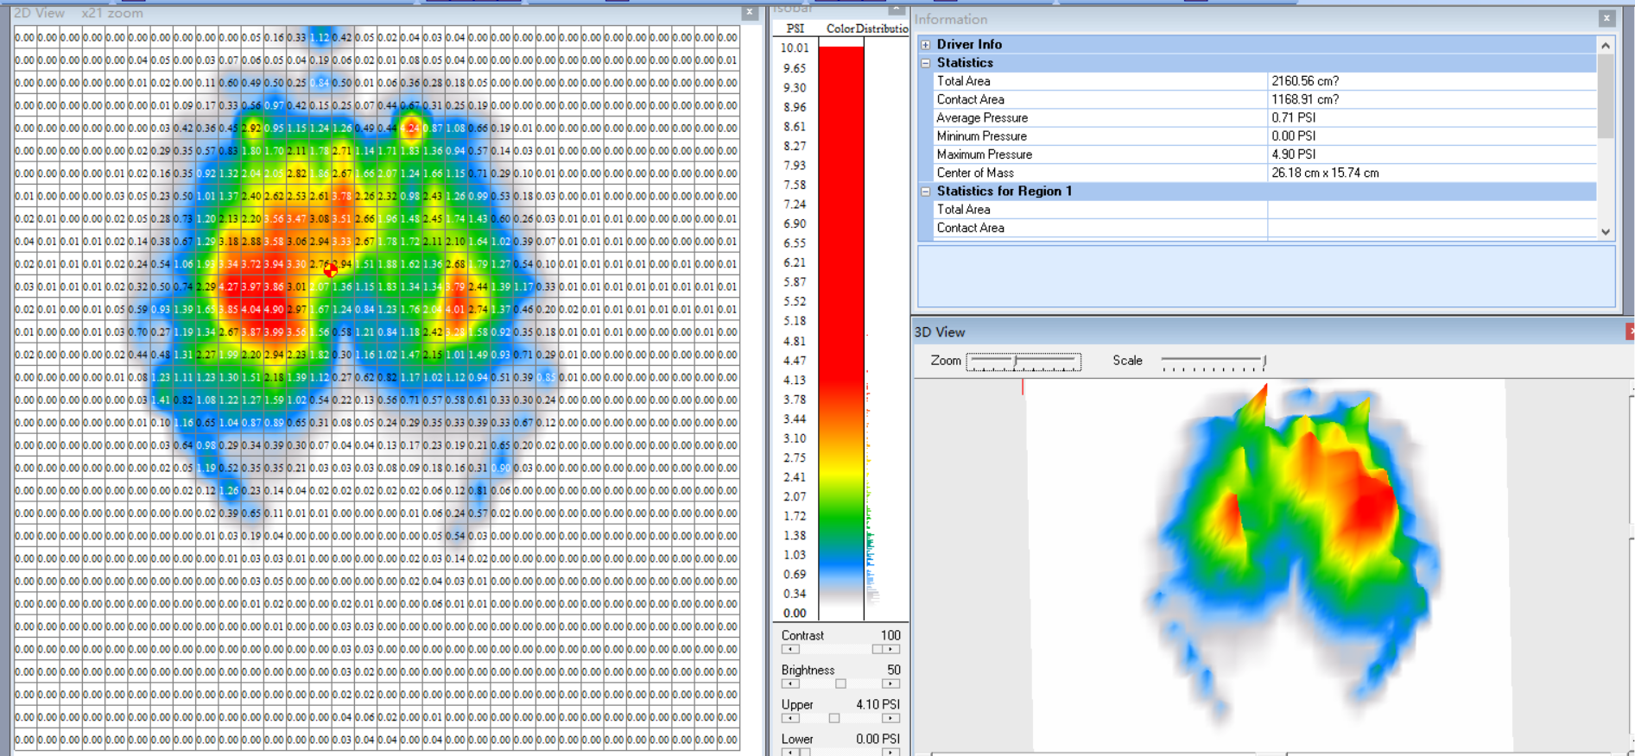Increase Brightness with the right arrow
Viewport: 1635px width, 756px height.
click(892, 684)
